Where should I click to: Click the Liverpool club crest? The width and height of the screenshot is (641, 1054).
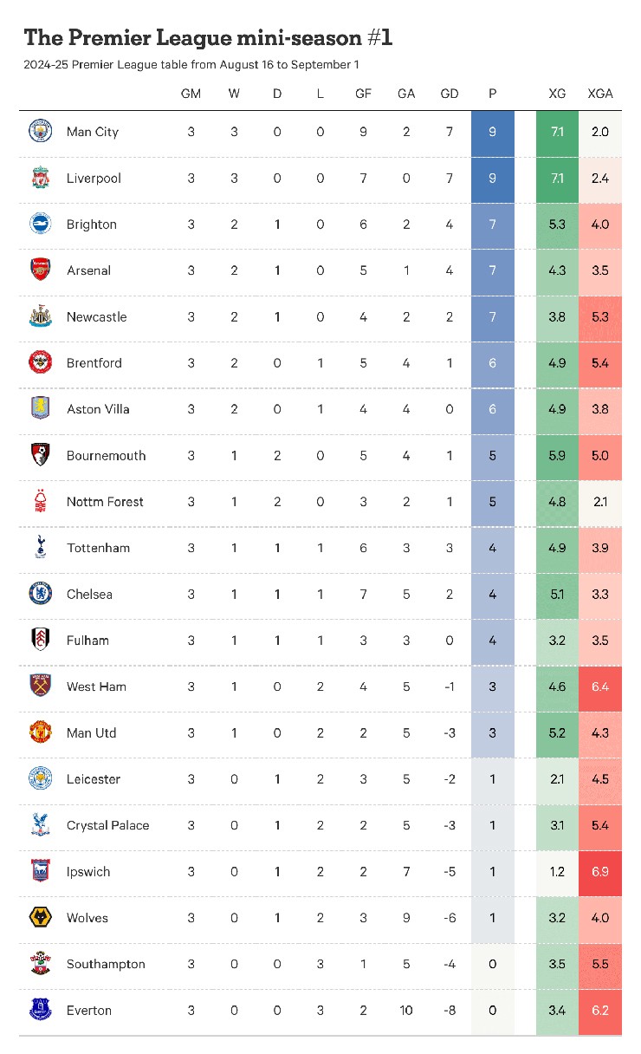click(40, 178)
